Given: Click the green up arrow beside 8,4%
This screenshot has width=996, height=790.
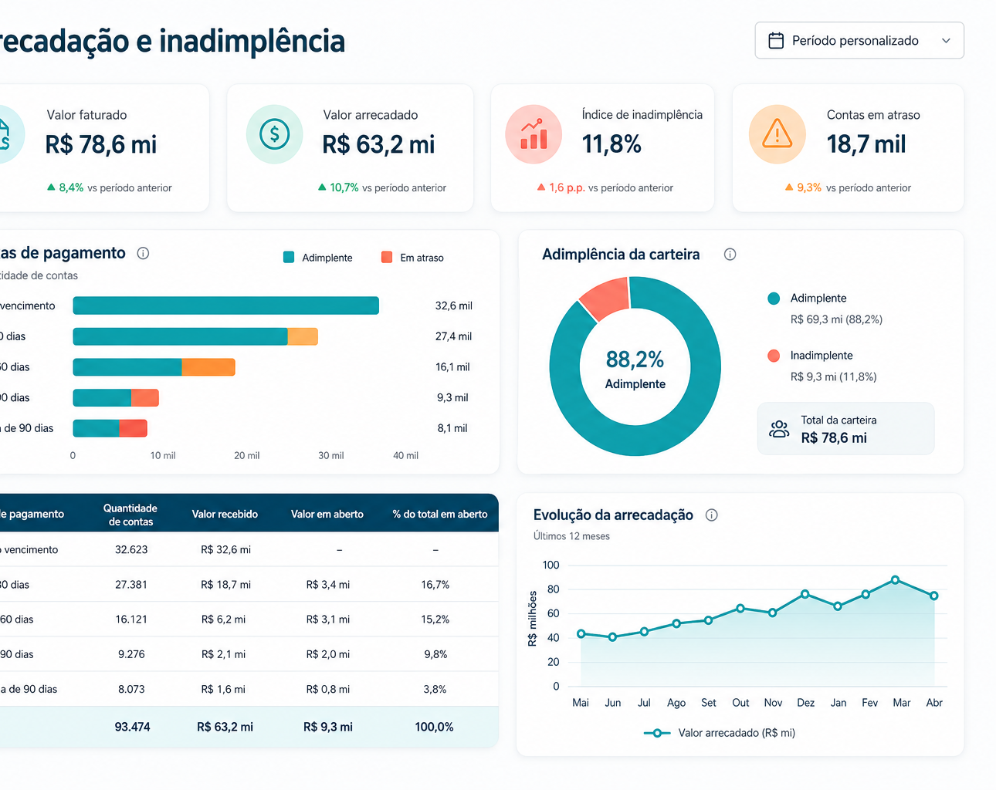Looking at the screenshot, I should point(51,187).
